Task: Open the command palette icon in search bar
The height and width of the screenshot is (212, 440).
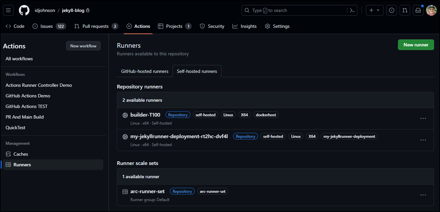Action: [352, 10]
